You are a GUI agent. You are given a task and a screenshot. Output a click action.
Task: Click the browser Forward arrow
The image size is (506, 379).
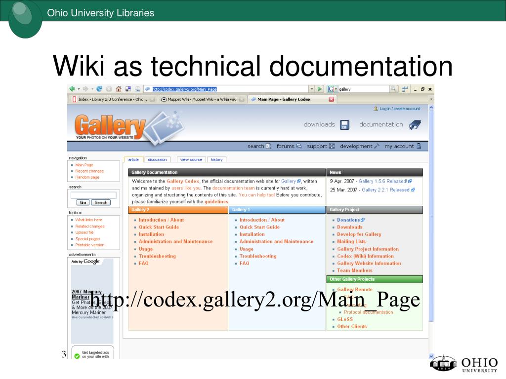[x=85, y=89]
